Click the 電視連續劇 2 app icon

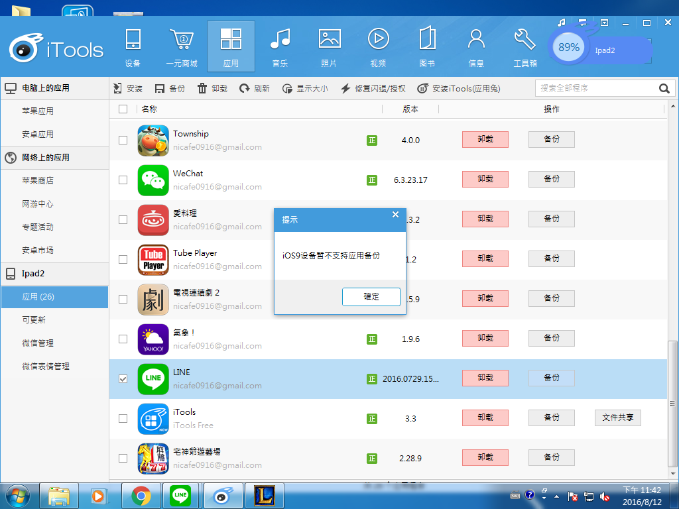point(153,300)
